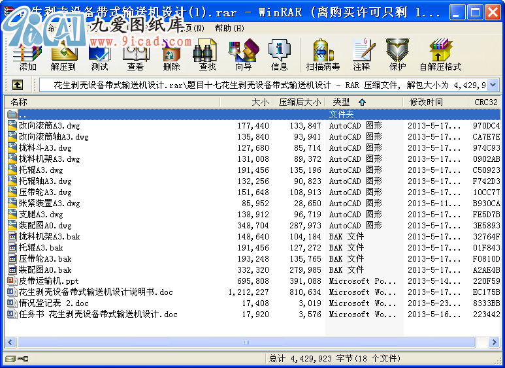Screen dimensions: 505x368
Task: Click the Word icon beside 任务书 document
Action: (12, 314)
